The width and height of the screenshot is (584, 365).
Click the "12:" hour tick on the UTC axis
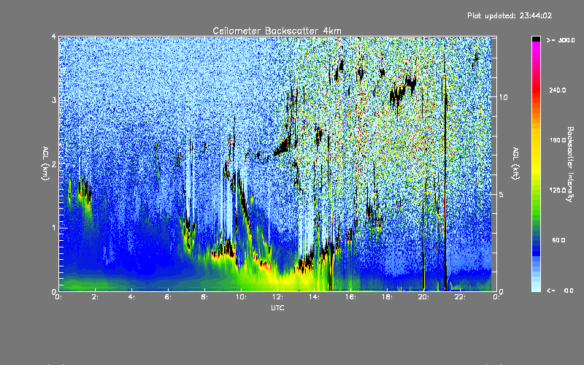coord(277,297)
